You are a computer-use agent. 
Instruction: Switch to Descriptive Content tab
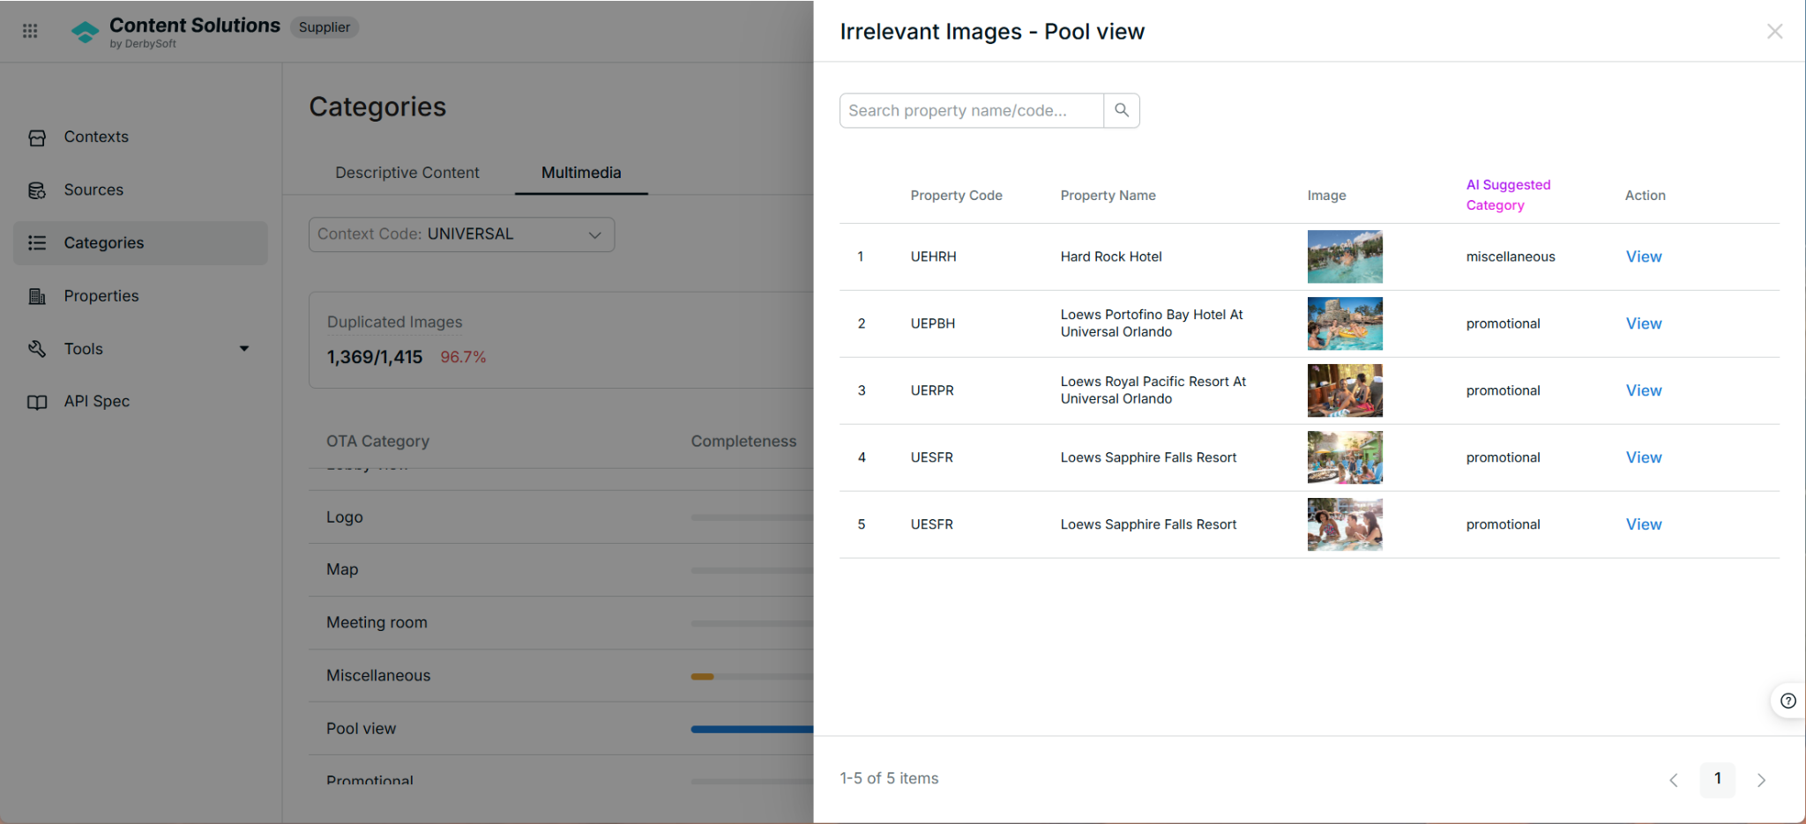pyautogui.click(x=407, y=173)
